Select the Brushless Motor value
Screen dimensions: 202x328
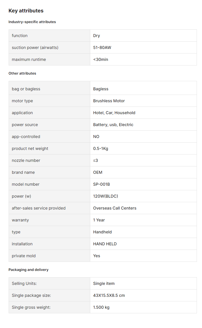[109, 101]
